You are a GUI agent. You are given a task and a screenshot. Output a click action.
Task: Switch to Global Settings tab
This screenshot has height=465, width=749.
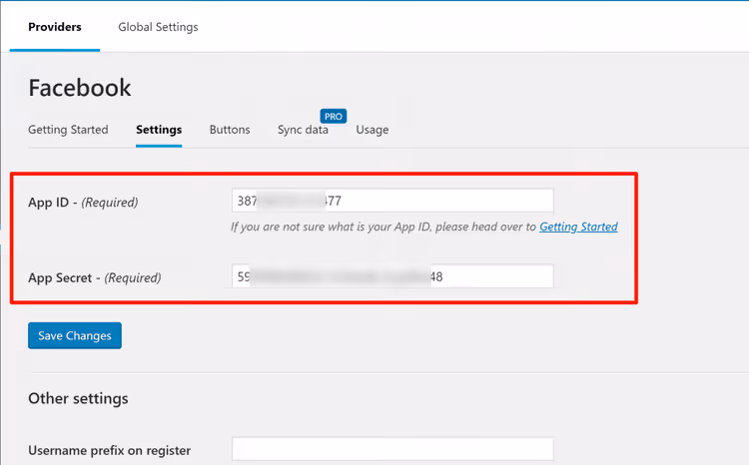158,27
